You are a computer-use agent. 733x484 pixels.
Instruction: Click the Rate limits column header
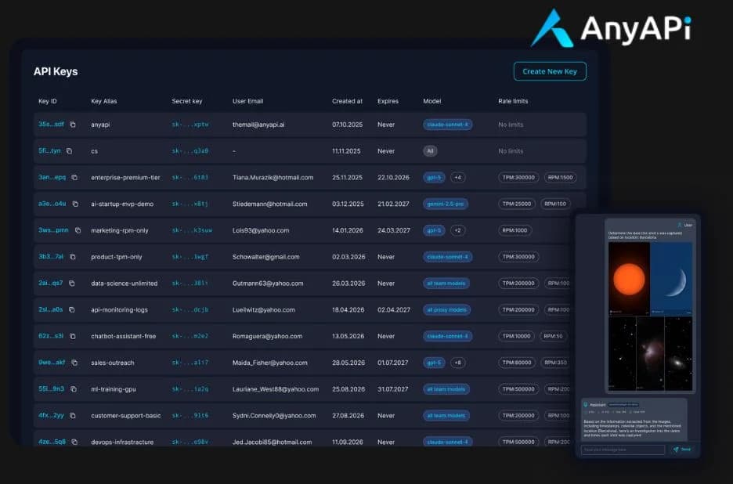tap(513, 101)
